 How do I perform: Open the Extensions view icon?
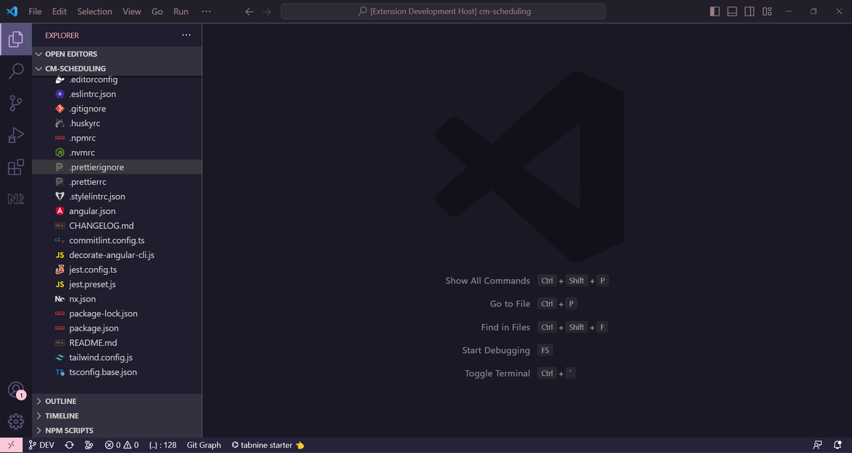[x=16, y=167]
